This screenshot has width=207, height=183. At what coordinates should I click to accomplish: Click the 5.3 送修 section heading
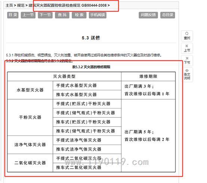coord(91,38)
